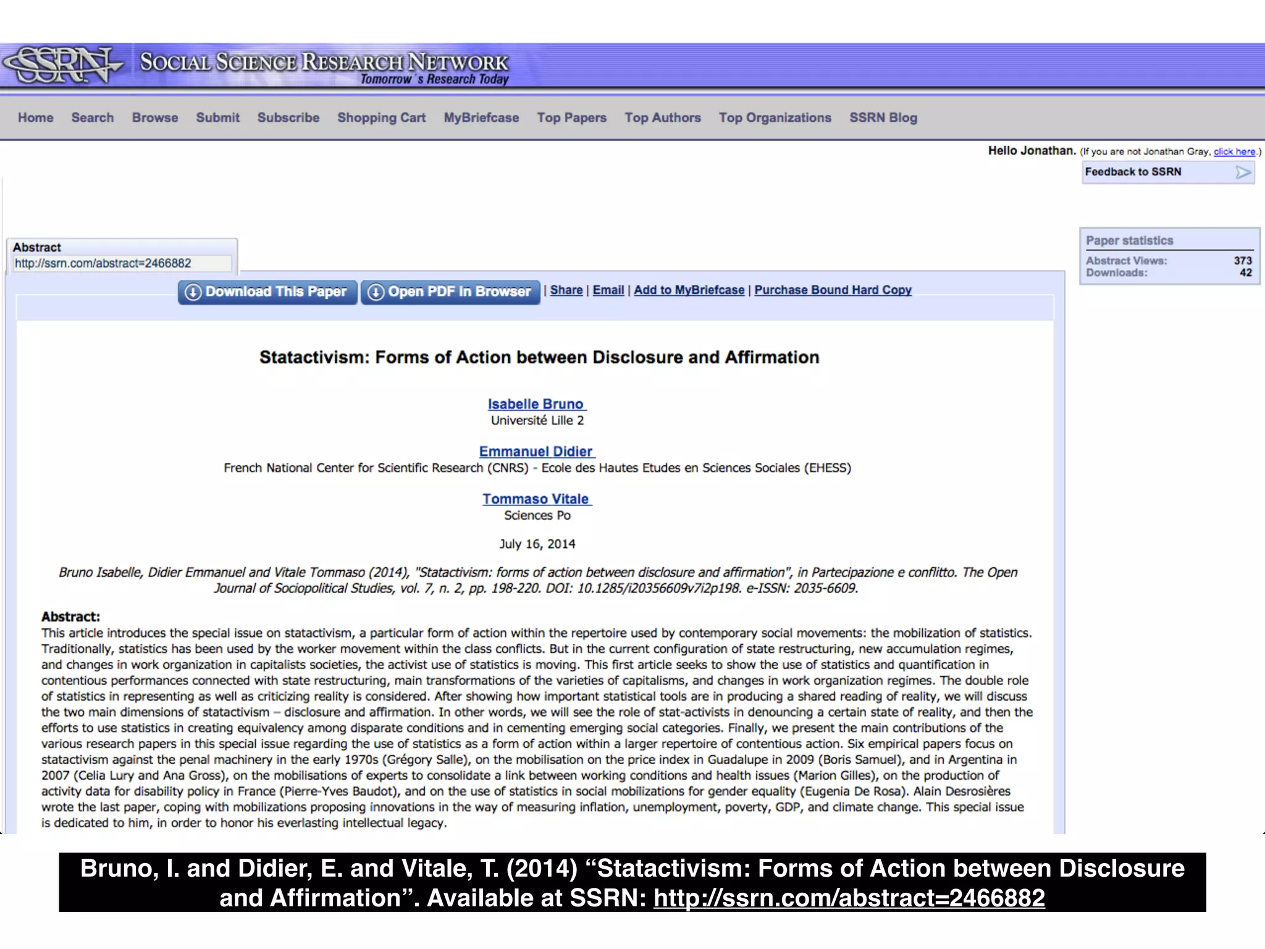Click the 'click here' not-Jonathan link

[1234, 151]
